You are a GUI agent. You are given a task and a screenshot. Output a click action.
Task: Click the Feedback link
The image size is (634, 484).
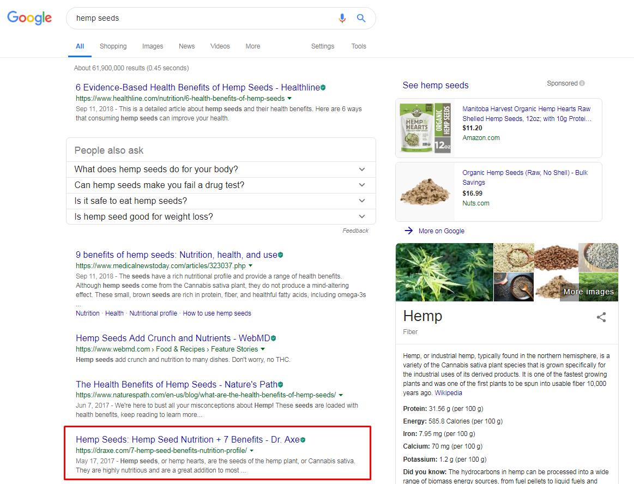coord(355,231)
